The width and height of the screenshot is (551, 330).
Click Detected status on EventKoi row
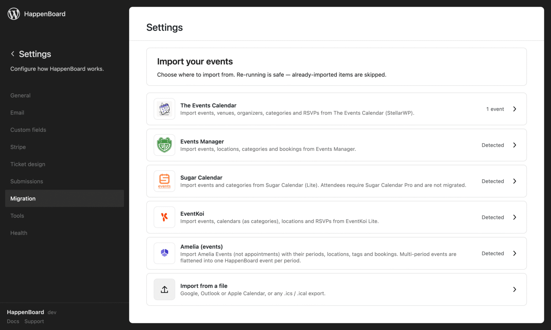493,217
